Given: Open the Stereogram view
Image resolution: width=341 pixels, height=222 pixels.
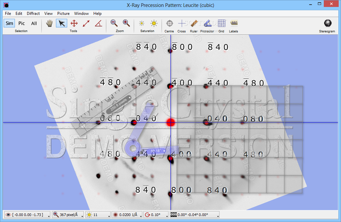Looking at the screenshot, I should 327,23.
